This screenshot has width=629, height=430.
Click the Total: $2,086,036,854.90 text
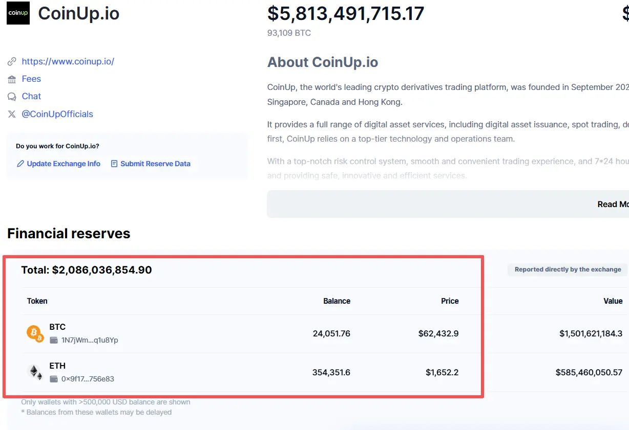coord(87,270)
